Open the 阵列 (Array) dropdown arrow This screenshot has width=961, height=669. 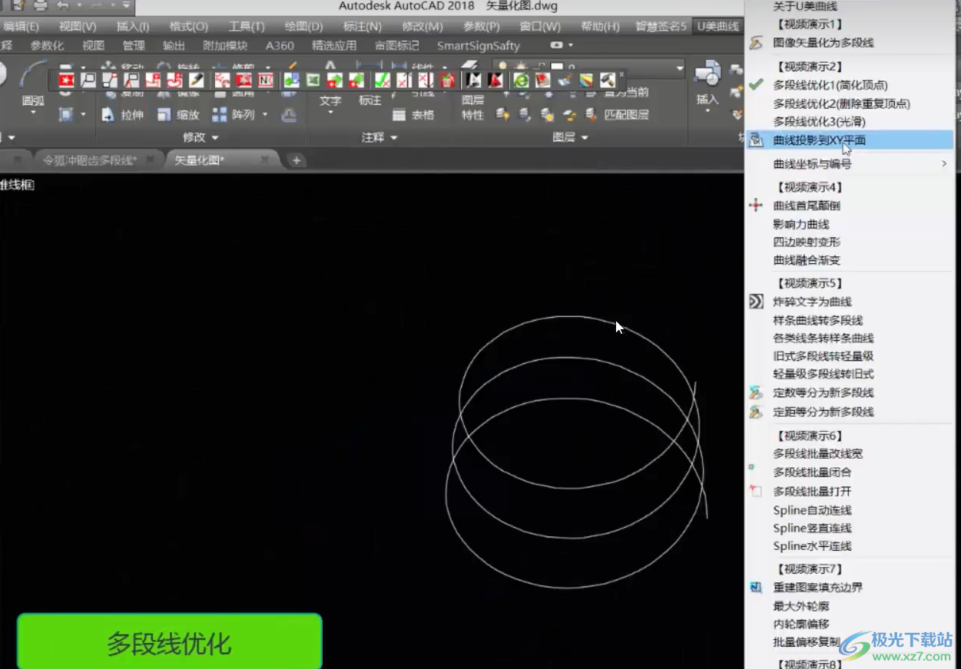[x=265, y=115]
